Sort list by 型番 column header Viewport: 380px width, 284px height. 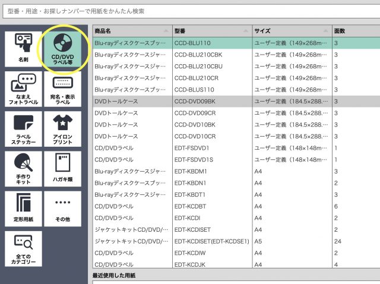click(x=211, y=30)
